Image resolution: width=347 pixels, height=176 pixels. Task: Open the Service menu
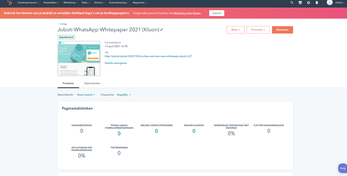(99, 3)
